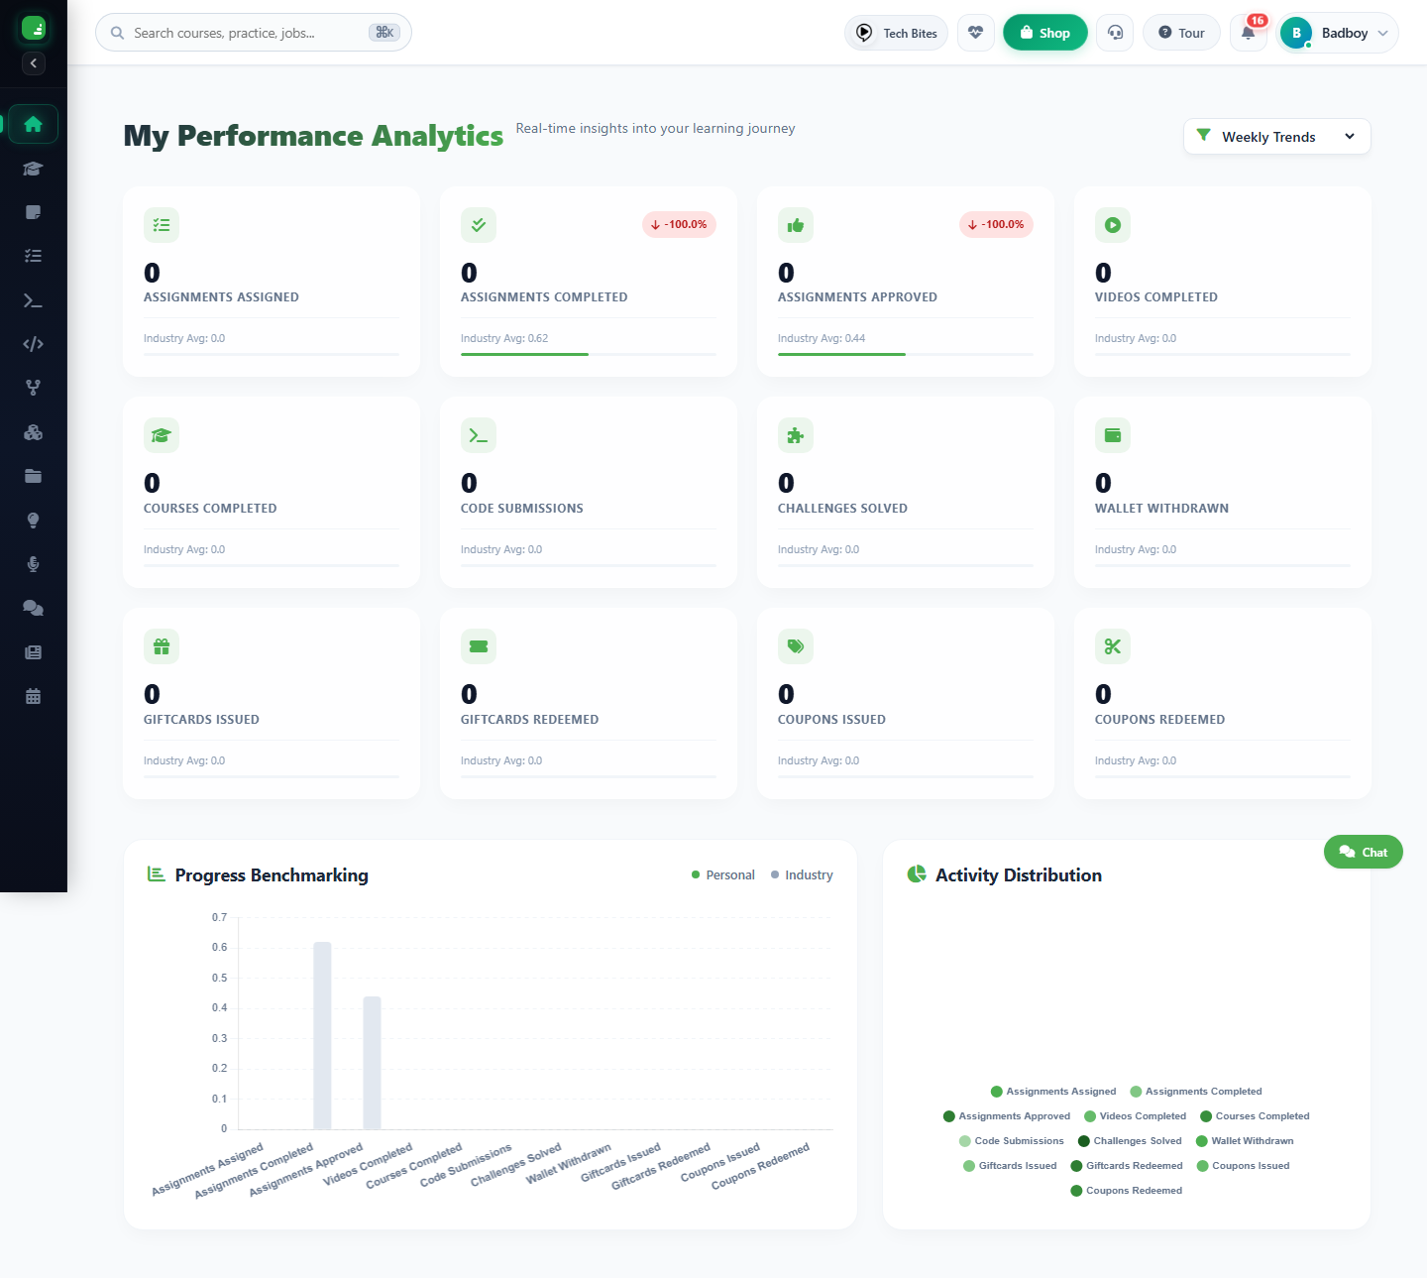Toggle Coupons Redeemed in Activity Distribution legend
1427x1278 pixels.
(1127, 1191)
